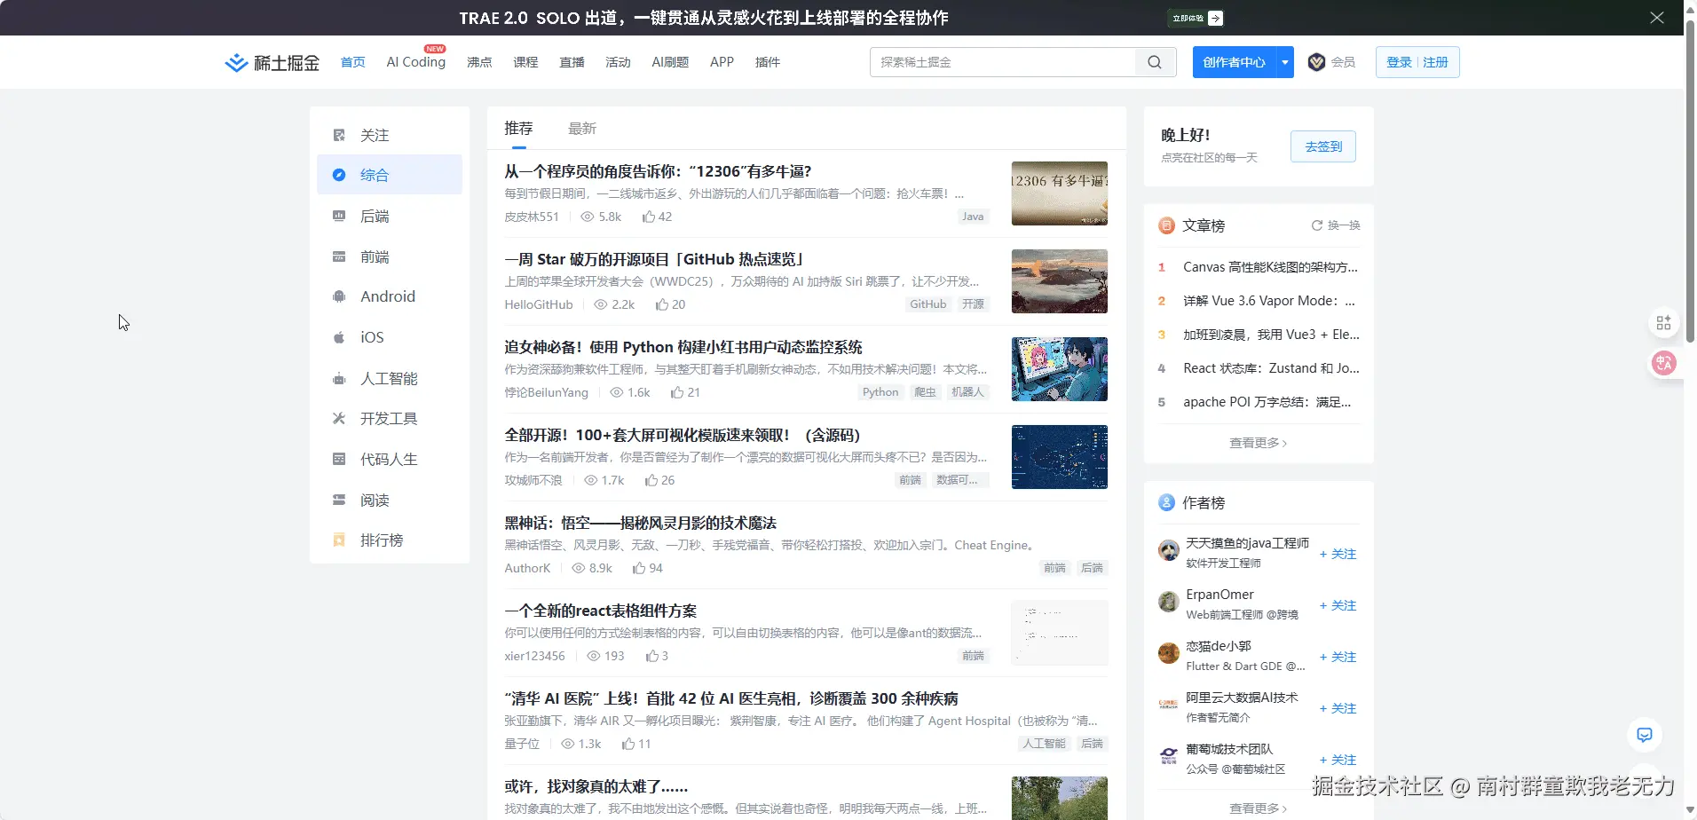Follow 天天摸鱼的java工程师

coord(1338,554)
